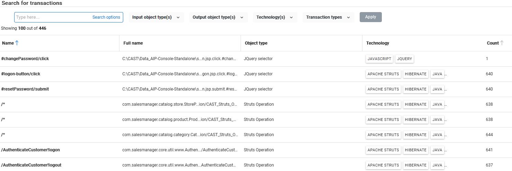Open the Technology(s) filter dropdown
This screenshot has width=512, height=171.
point(275,17)
